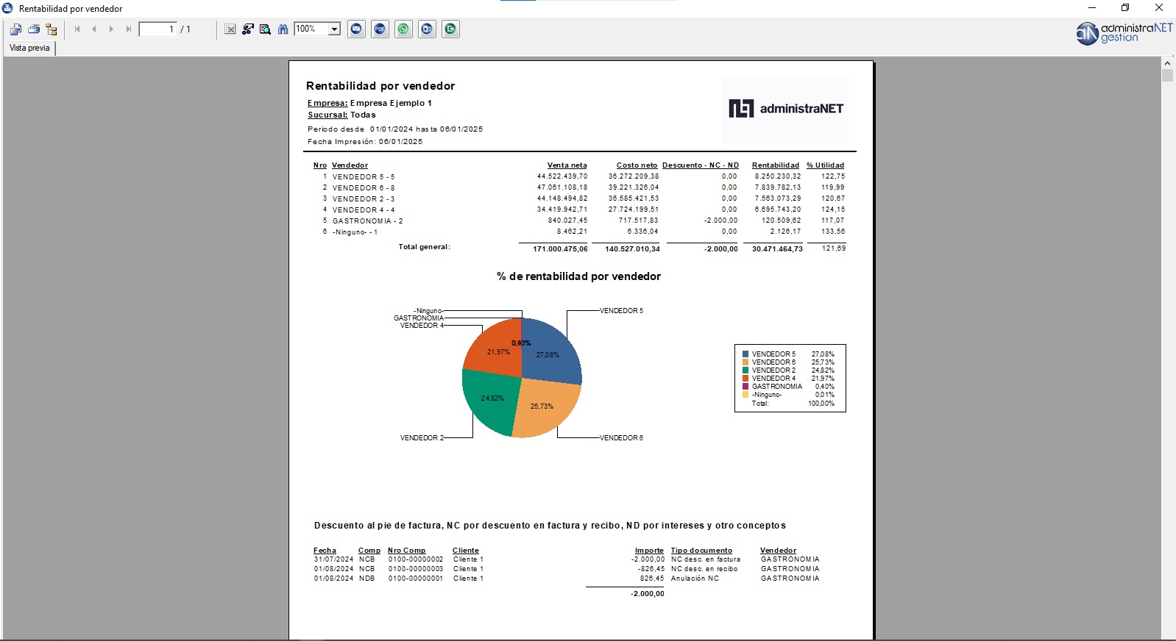The image size is (1176, 641).
Task: Click the 'VENDEDOR 5 - 5' table row
Action: [x=579, y=176]
